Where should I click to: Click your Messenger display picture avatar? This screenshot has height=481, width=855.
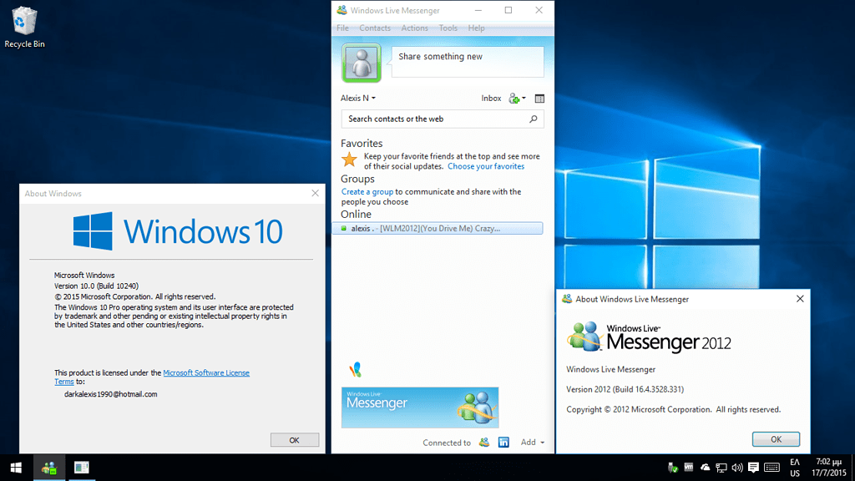pos(361,63)
